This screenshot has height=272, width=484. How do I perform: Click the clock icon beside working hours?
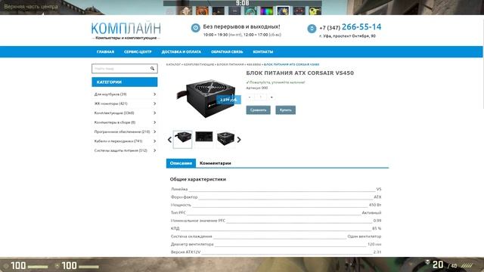(195, 28)
